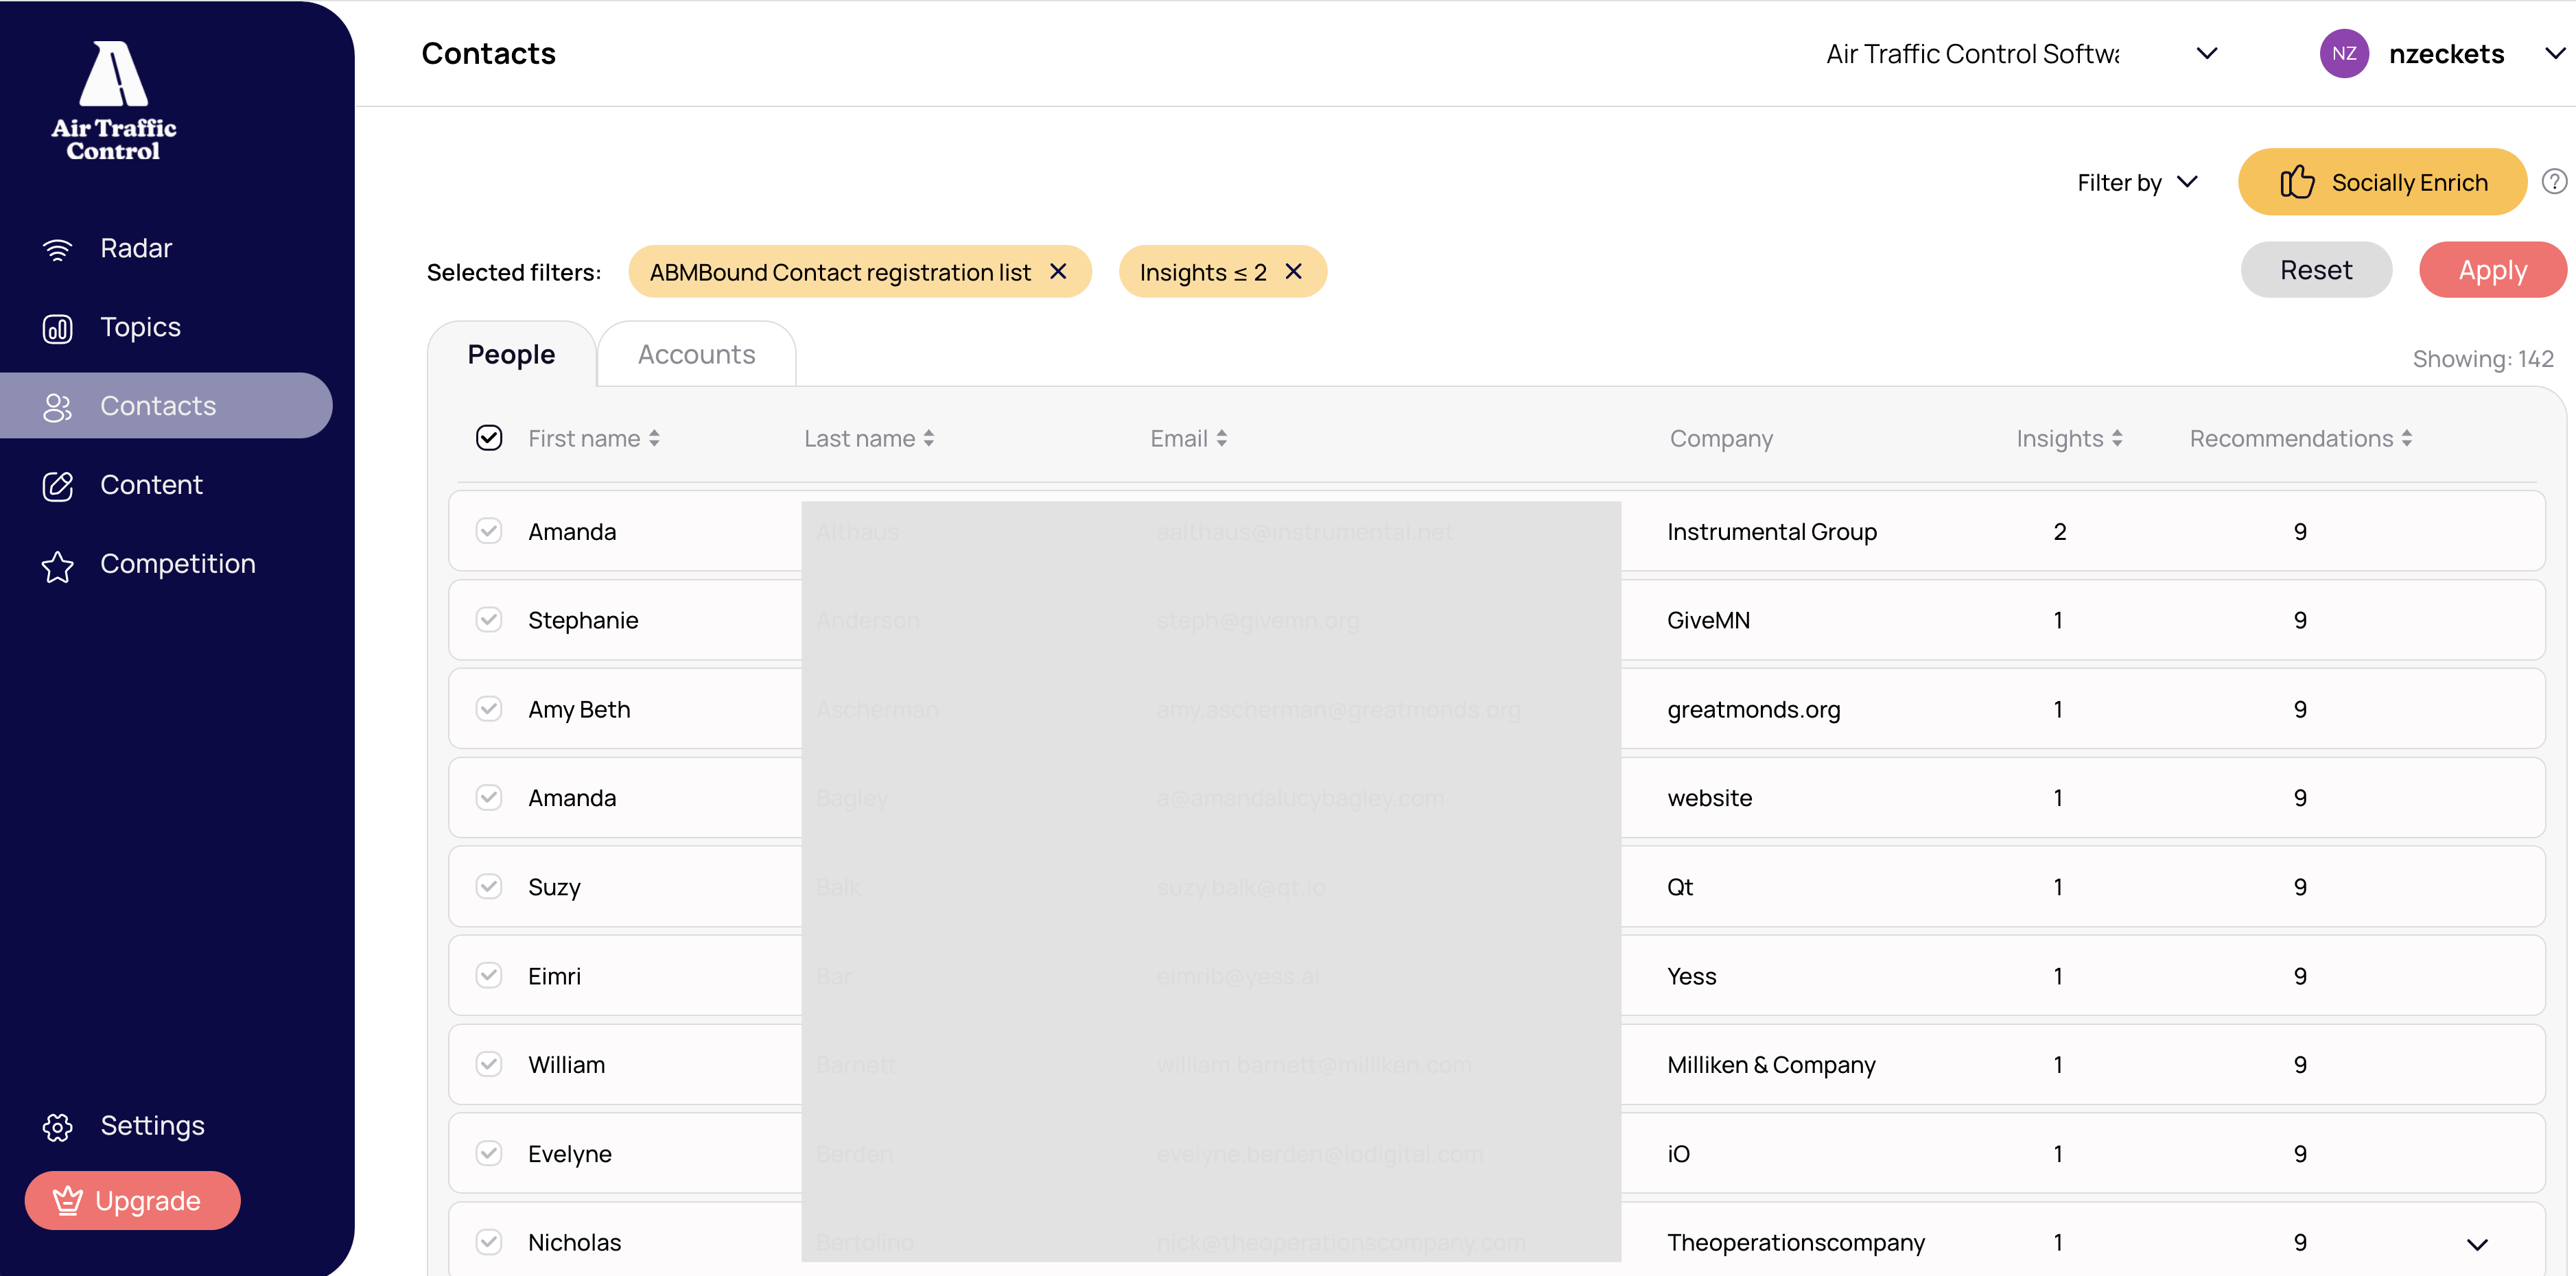Expand the workspace selector chevron

[x=2207, y=53]
